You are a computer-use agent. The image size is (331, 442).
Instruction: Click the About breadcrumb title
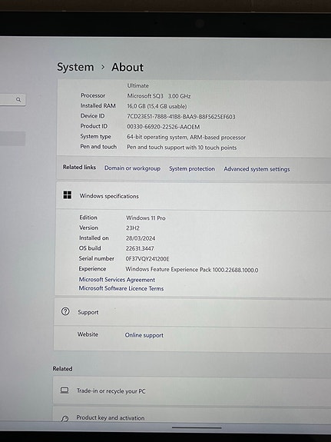point(127,68)
